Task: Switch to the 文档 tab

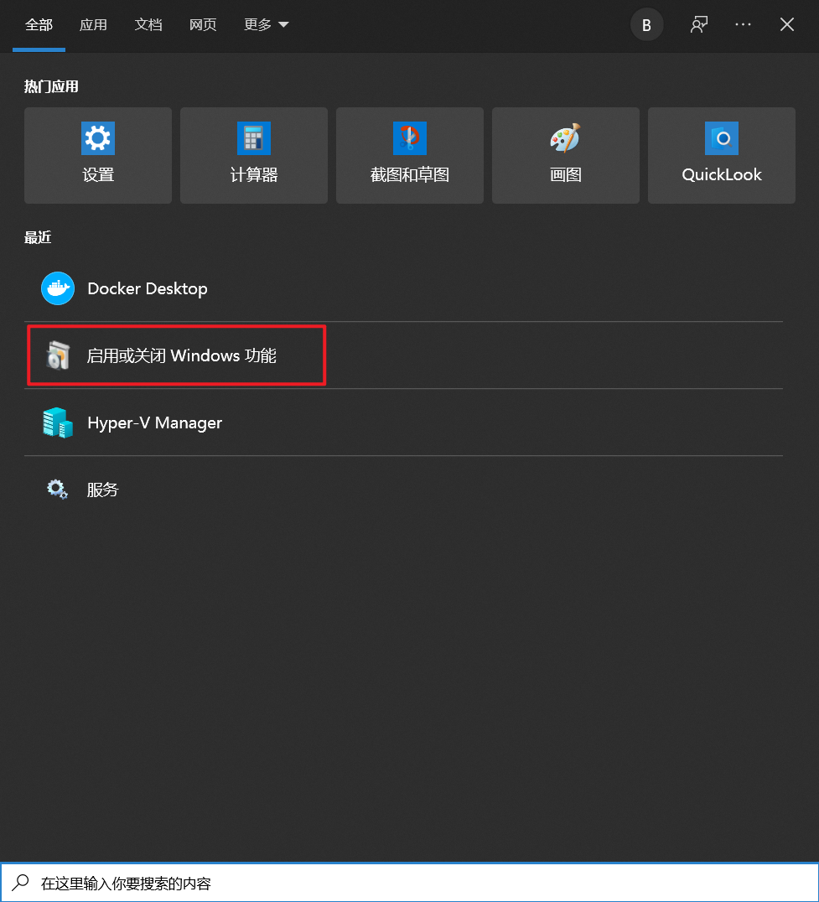Action: [148, 25]
